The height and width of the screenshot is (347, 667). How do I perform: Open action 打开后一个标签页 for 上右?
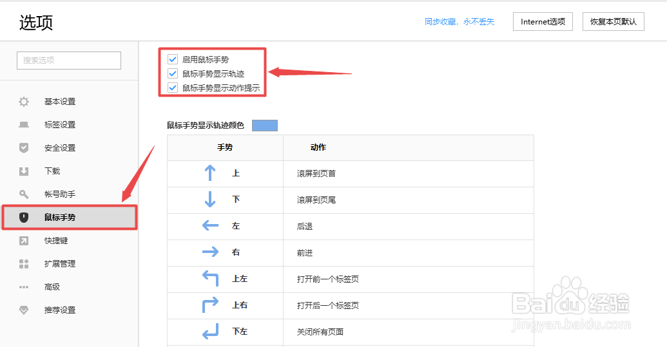[x=328, y=305]
